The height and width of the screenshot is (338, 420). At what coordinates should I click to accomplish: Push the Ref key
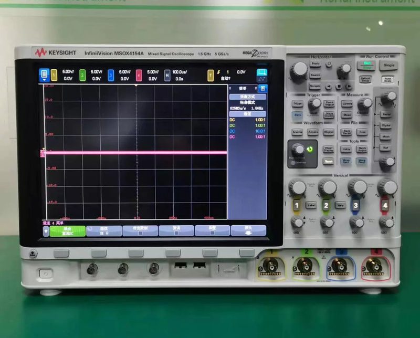coord(385,147)
